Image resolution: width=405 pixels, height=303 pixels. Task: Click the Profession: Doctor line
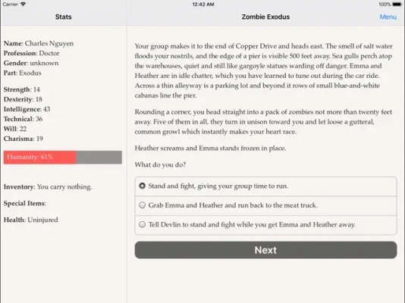[32, 53]
